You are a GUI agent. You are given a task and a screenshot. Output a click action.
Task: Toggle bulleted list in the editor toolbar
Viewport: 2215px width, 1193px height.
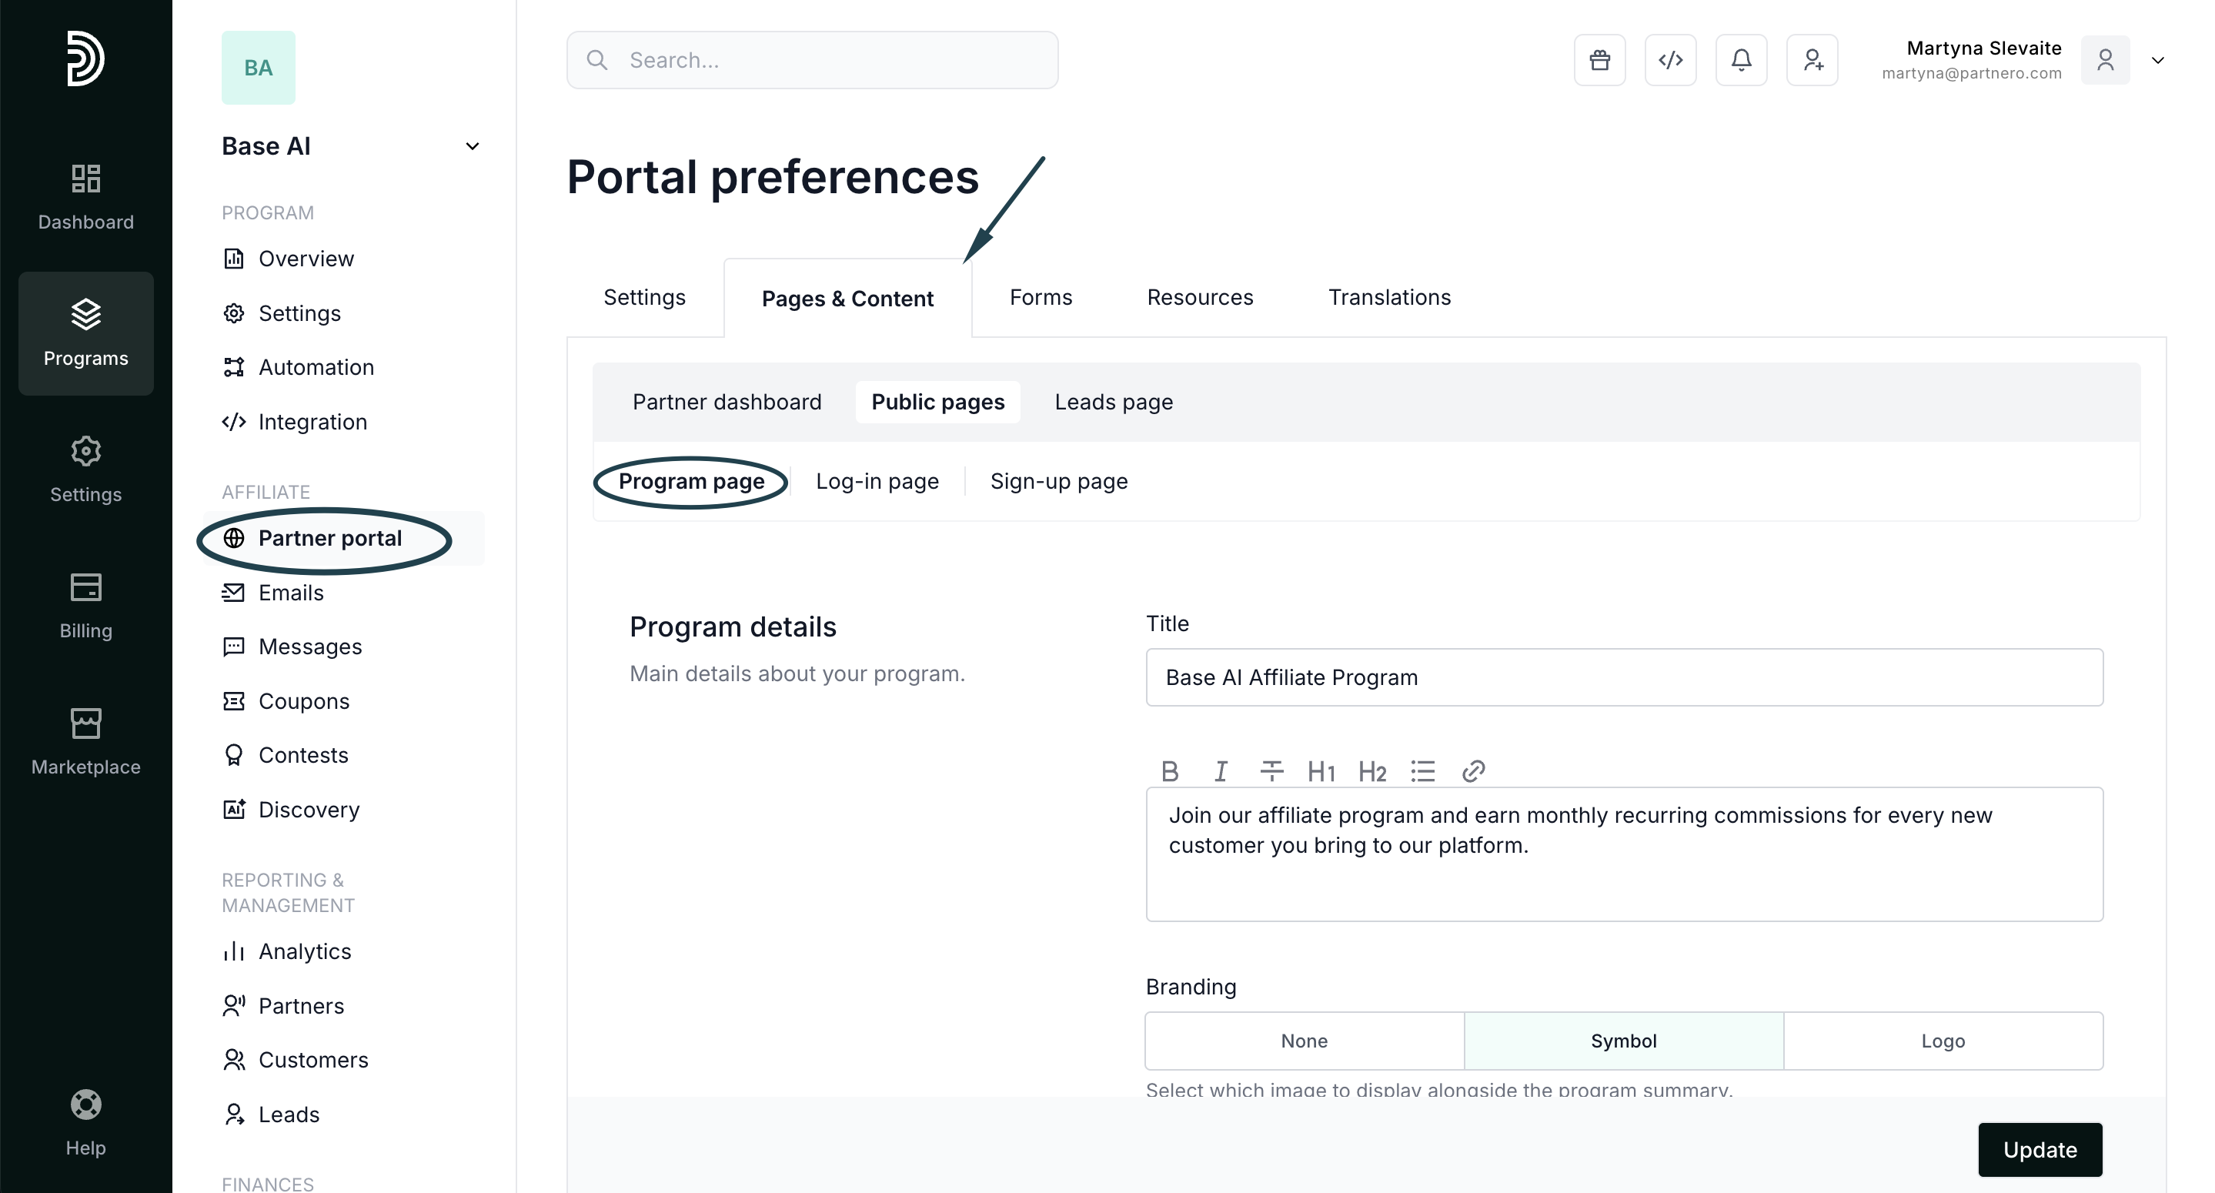tap(1422, 771)
